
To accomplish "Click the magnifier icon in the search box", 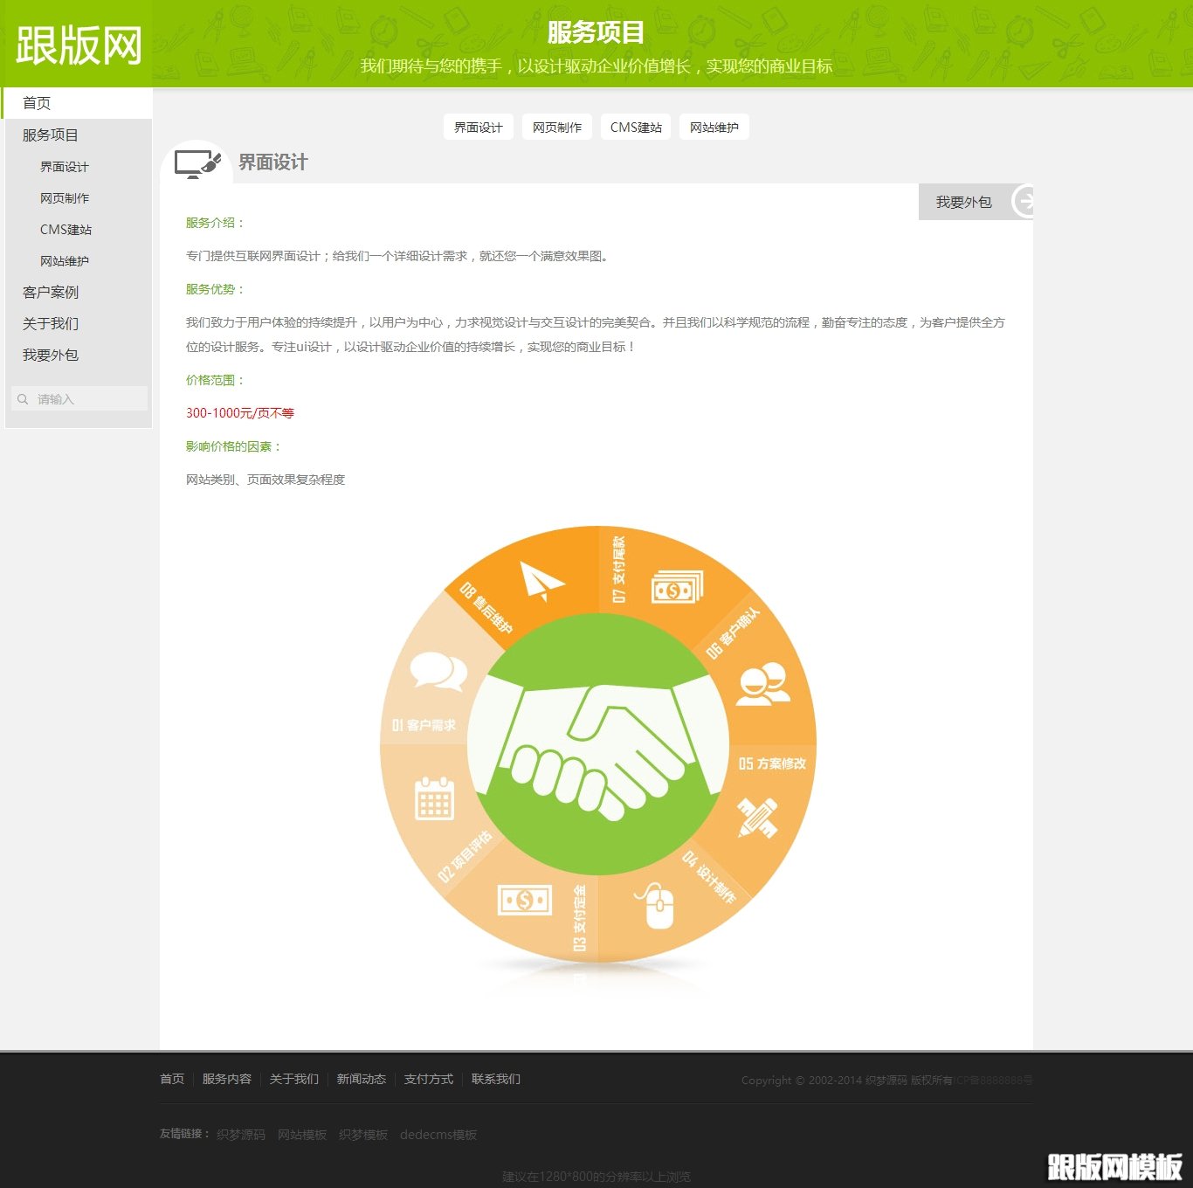I will point(24,398).
